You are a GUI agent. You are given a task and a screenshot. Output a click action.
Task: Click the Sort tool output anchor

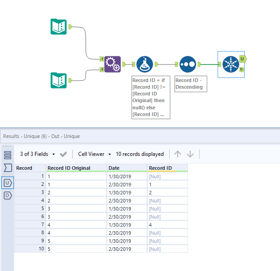[x=199, y=64]
